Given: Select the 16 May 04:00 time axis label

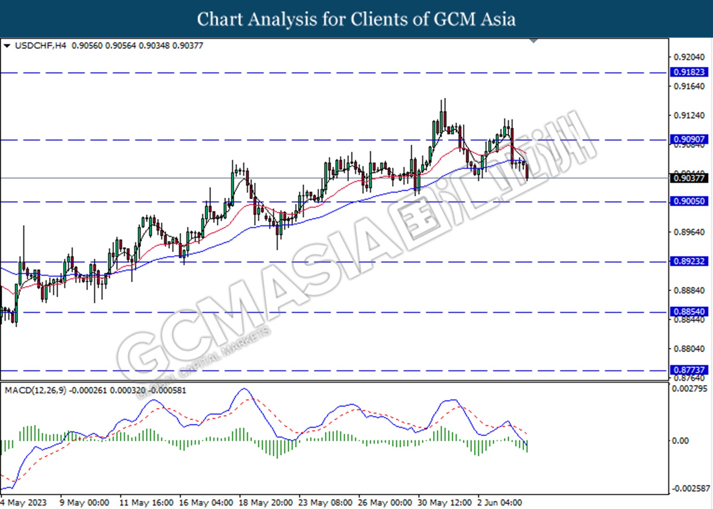Looking at the screenshot, I should tap(206, 503).
